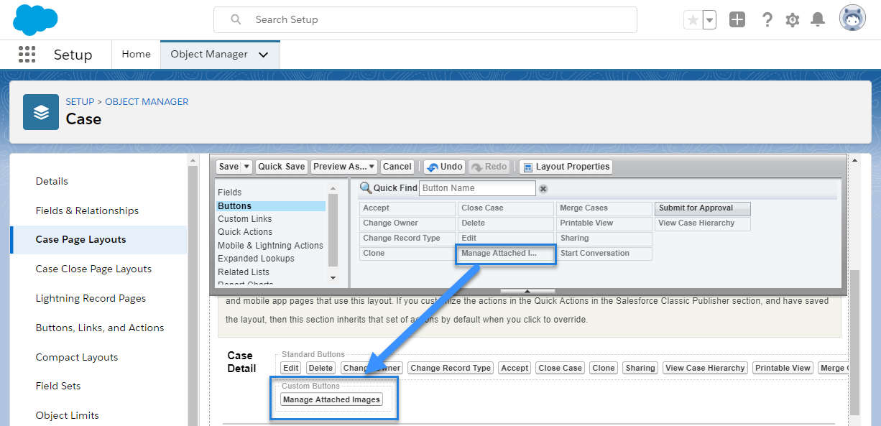881x426 pixels.
Task: Click the Merge Cases palette item
Action: 604,208
